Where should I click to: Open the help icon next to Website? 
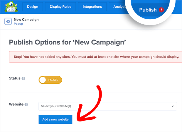coord(26,104)
